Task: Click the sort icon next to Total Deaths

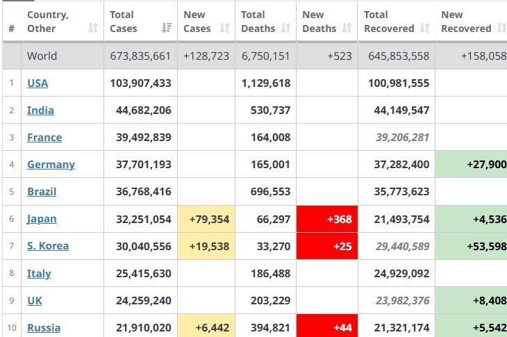Action: click(286, 28)
